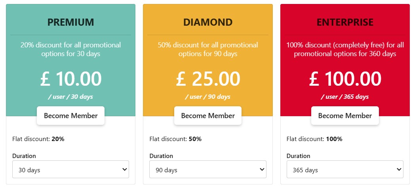Open the Premium duration dropdown showing 30 days
411x192 pixels.
click(x=70, y=169)
